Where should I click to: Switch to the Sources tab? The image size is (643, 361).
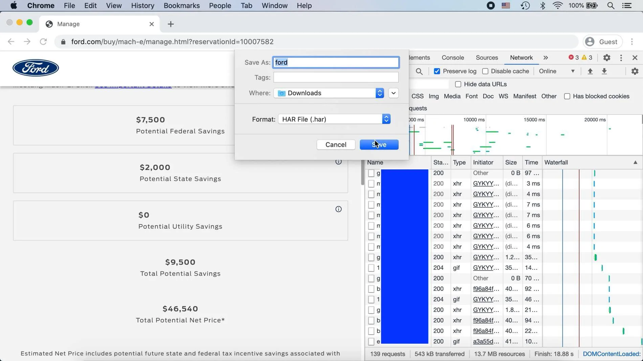coord(487,58)
